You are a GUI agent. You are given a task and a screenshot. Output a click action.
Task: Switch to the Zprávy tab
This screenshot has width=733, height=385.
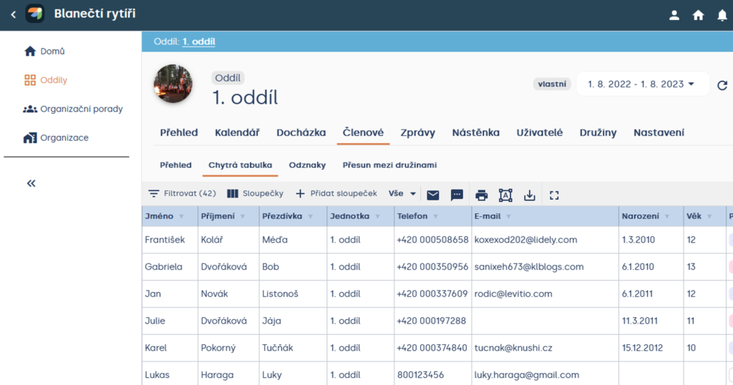pyautogui.click(x=418, y=132)
